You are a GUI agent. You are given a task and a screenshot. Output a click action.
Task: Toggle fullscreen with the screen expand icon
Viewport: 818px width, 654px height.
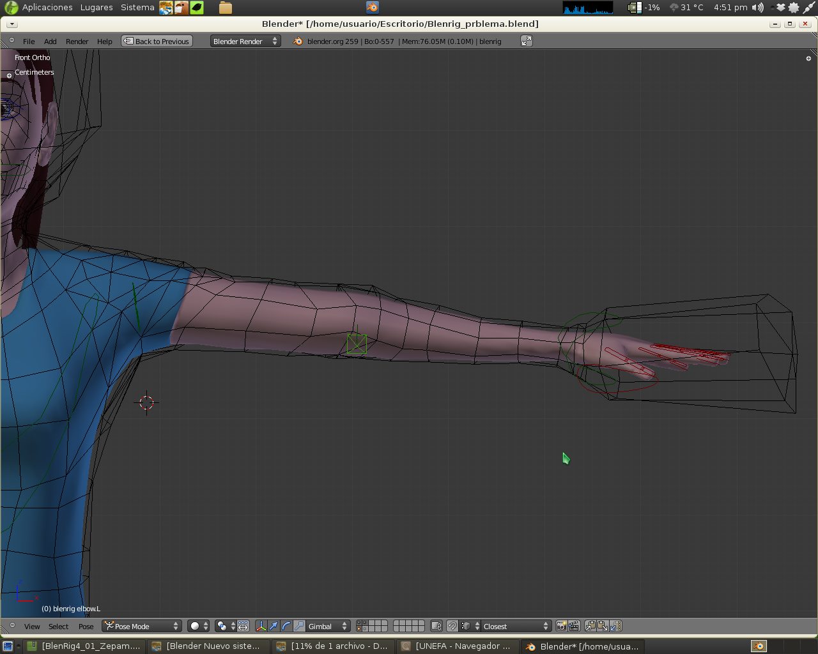[526, 41]
